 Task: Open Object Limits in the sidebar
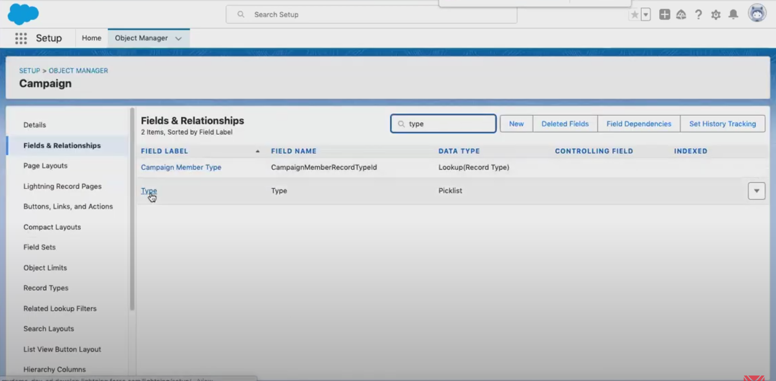45,268
